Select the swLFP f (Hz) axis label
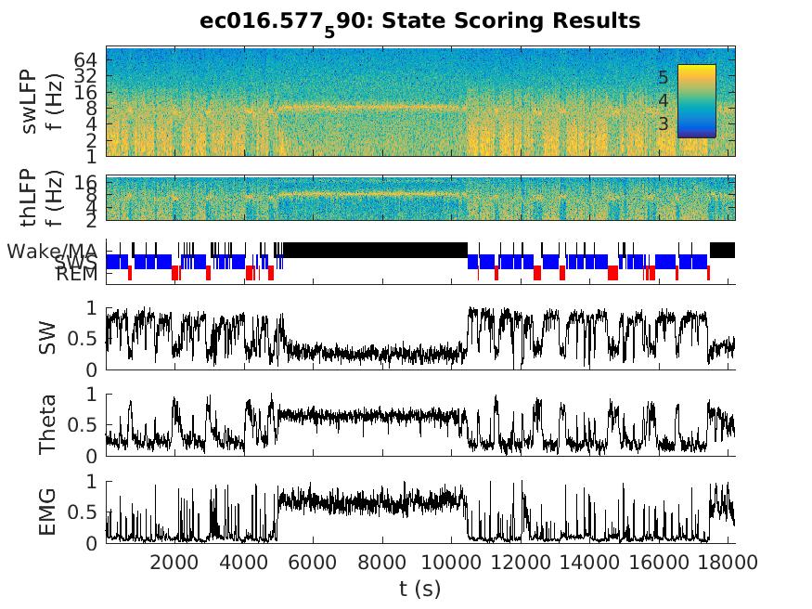 point(41,100)
